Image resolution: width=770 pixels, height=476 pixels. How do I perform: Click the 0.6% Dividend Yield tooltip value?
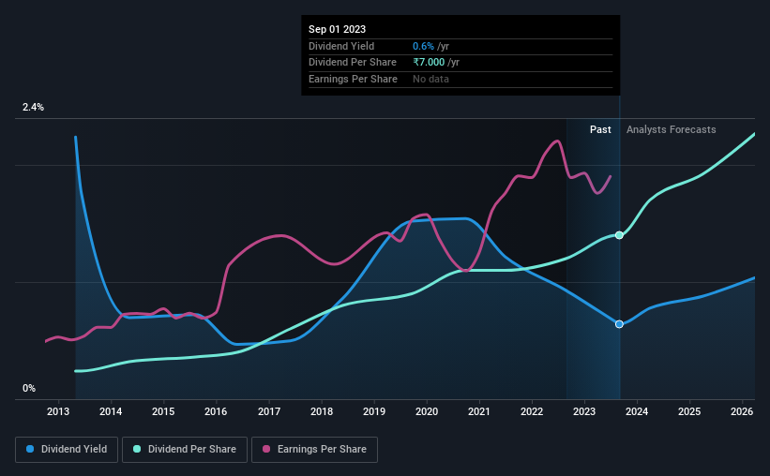click(x=423, y=46)
